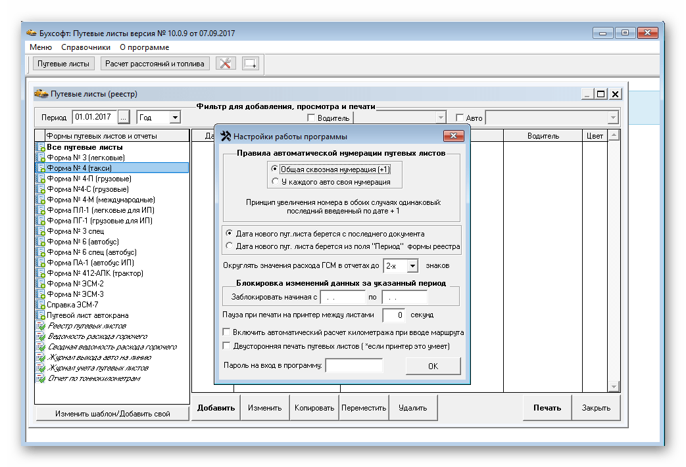The width and height of the screenshot is (686, 467).
Task: Click icon next to Форма ПЛ-1 (легковые для ИП)
Action: point(40,210)
